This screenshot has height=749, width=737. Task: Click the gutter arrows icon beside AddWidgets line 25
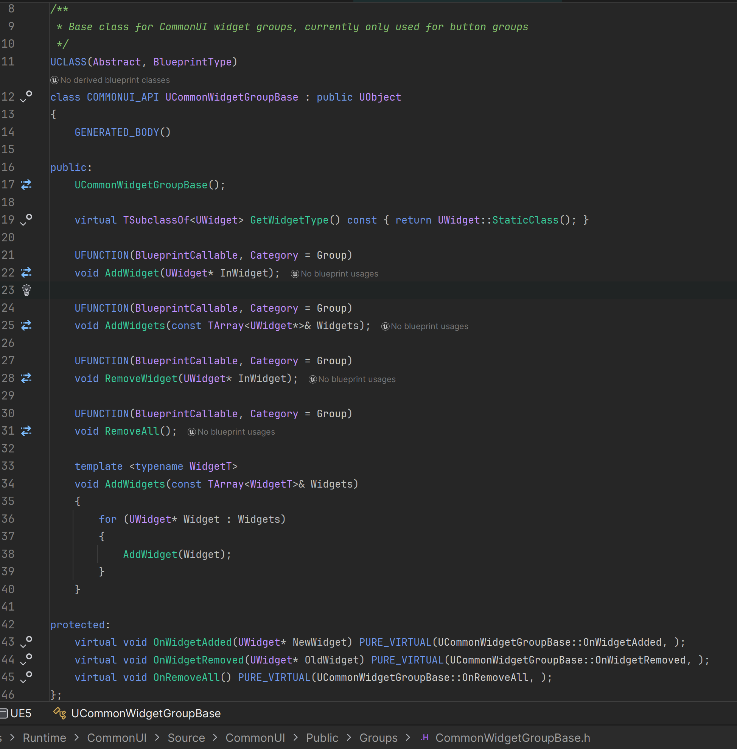point(26,326)
